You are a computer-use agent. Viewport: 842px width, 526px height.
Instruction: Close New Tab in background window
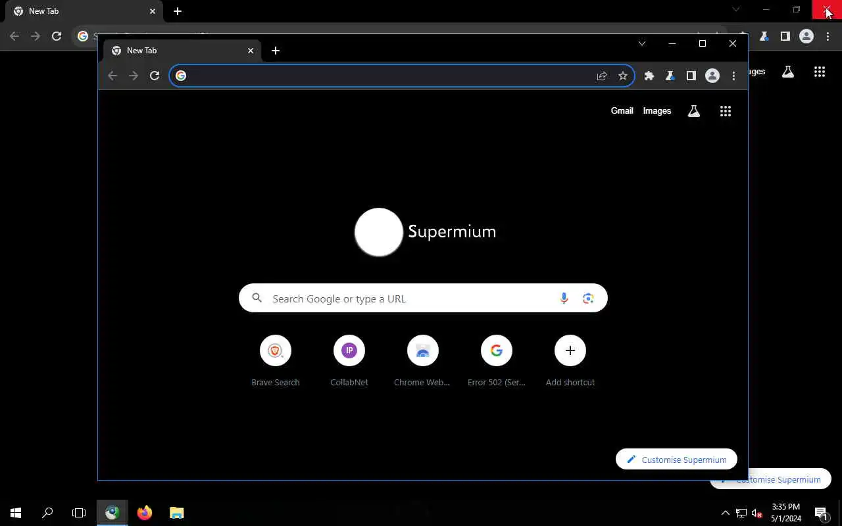pos(153,11)
